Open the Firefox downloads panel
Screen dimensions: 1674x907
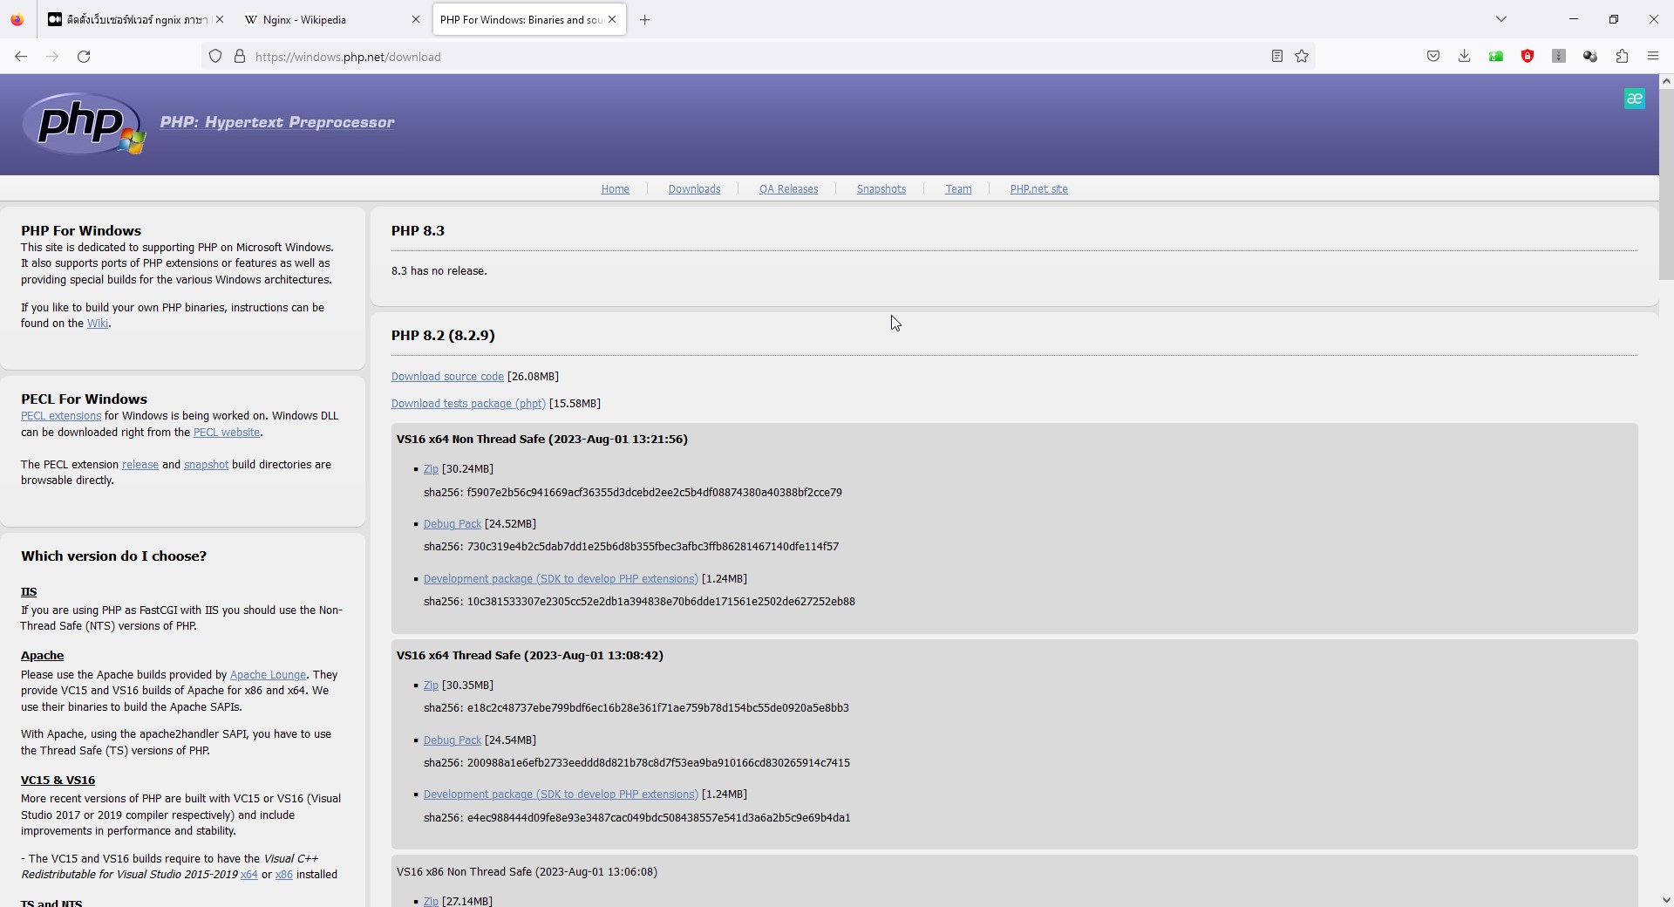1465,57
